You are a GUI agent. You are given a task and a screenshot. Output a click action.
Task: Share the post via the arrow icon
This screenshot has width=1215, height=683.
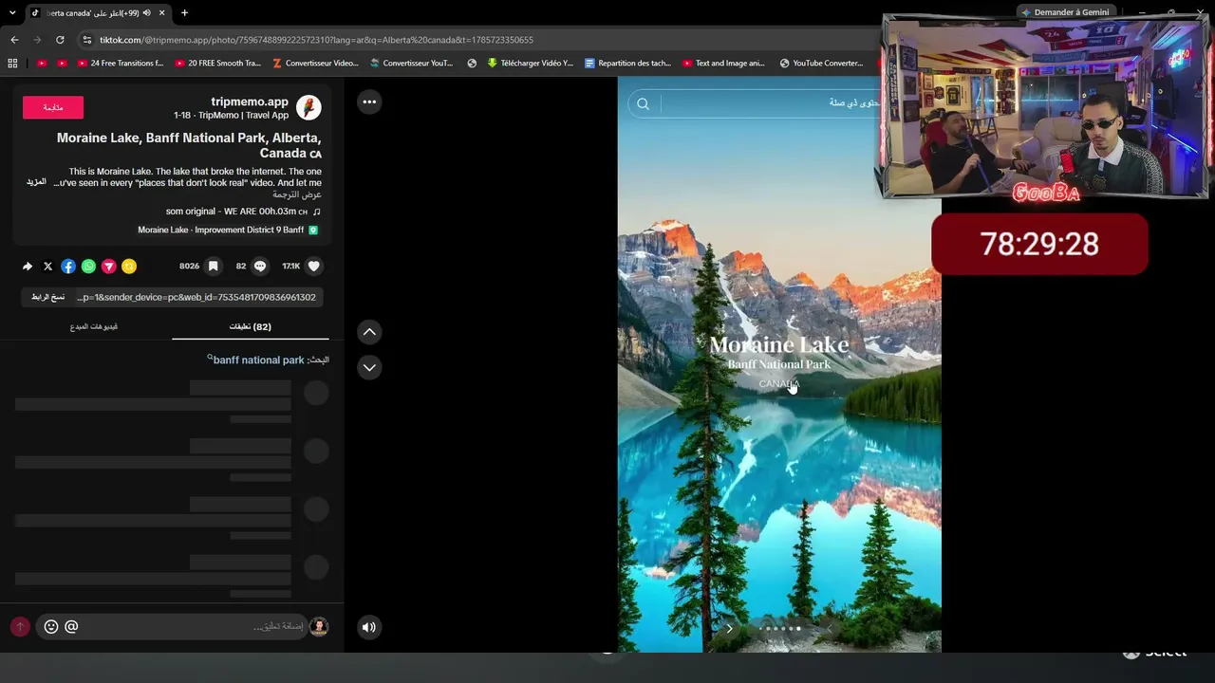click(28, 267)
